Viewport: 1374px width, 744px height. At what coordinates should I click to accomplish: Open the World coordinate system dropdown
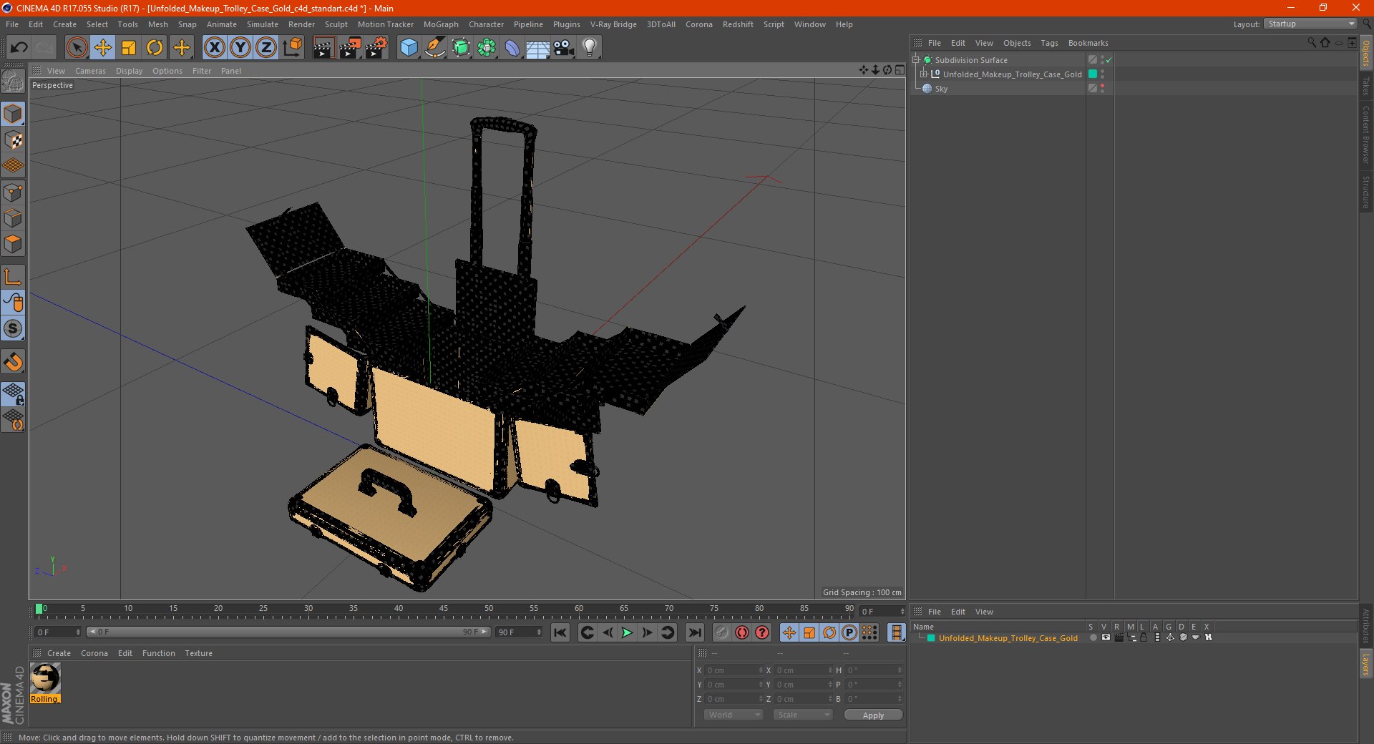click(733, 715)
